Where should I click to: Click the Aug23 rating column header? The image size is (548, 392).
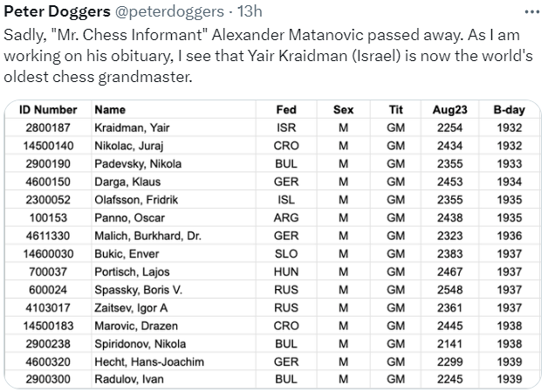(x=449, y=110)
